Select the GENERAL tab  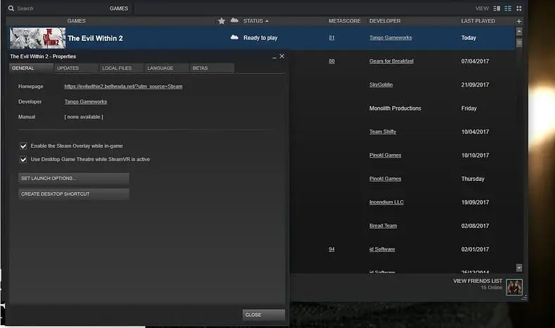coord(31,68)
